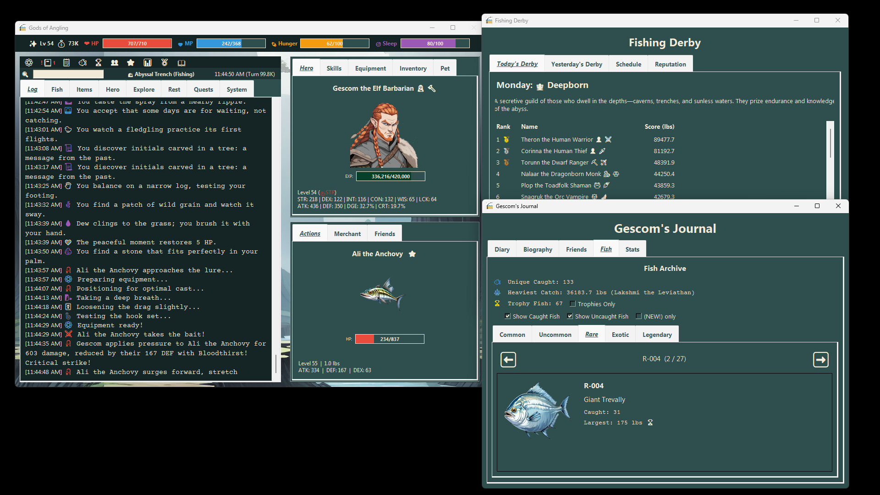Image resolution: width=880 pixels, height=495 pixels.
Task: Click the hammer icon beside Gescom's name
Action: click(431, 88)
